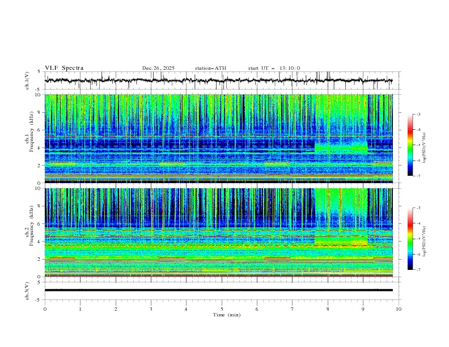Image resolution: width=449 pixels, height=347 pixels.
Task: Click the green 4 kHz burst in ch.2 spectrogram
Action: (341, 240)
